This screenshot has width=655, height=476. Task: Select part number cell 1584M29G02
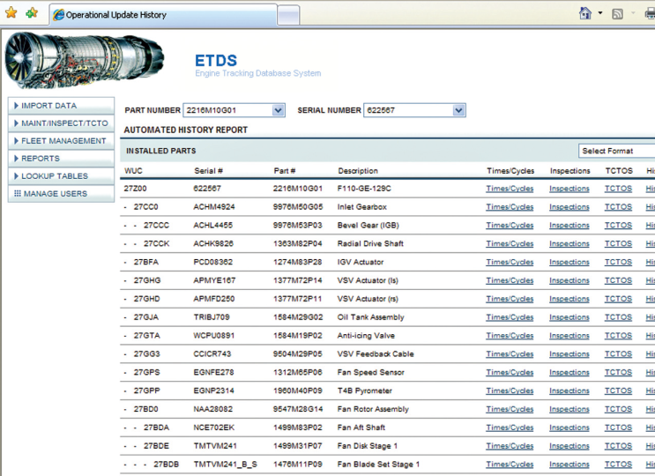coord(298,317)
